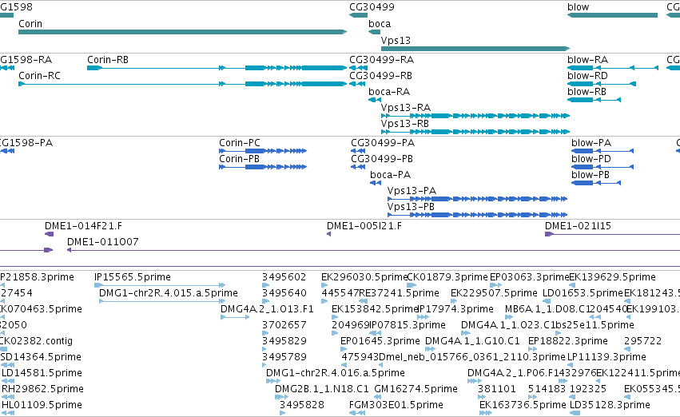Click the EK229507.5prime label
This screenshot has height=417, width=680.
[x=494, y=293]
